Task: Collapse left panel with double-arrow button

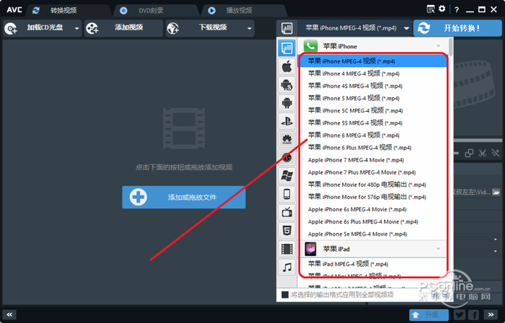Action: pyautogui.click(x=9, y=314)
